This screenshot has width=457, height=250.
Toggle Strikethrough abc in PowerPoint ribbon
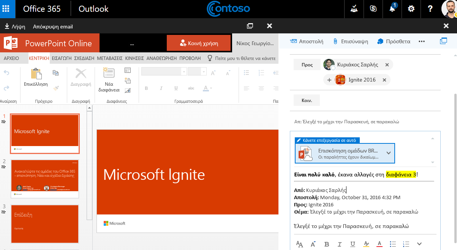(x=191, y=88)
